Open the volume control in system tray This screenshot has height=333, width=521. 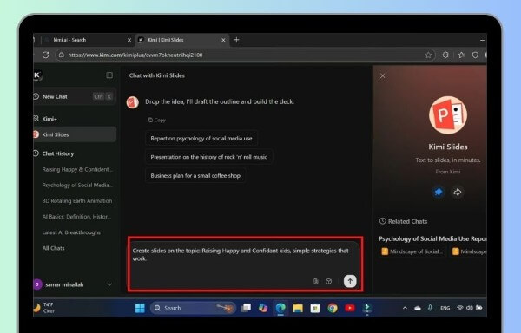click(470, 308)
